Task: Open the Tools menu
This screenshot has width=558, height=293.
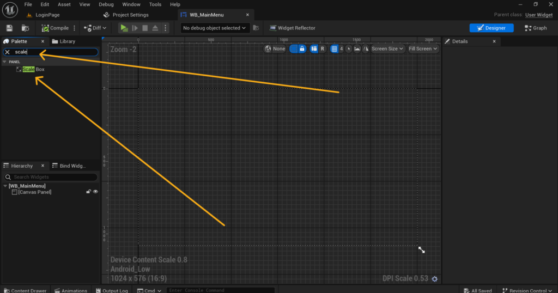Action: pyautogui.click(x=155, y=4)
